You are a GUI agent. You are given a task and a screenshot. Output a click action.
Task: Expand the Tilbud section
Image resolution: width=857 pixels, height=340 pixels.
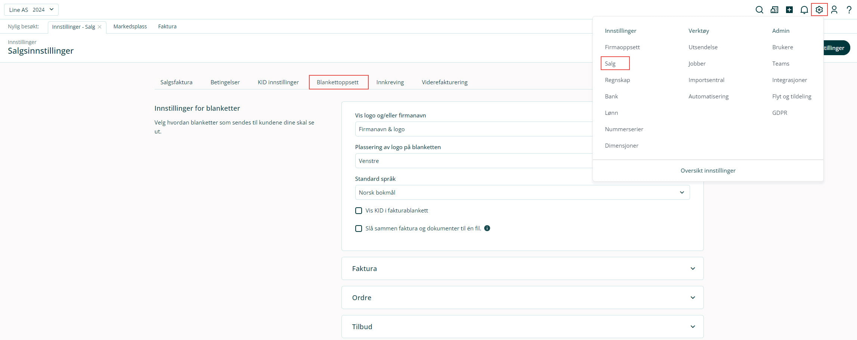(522, 327)
